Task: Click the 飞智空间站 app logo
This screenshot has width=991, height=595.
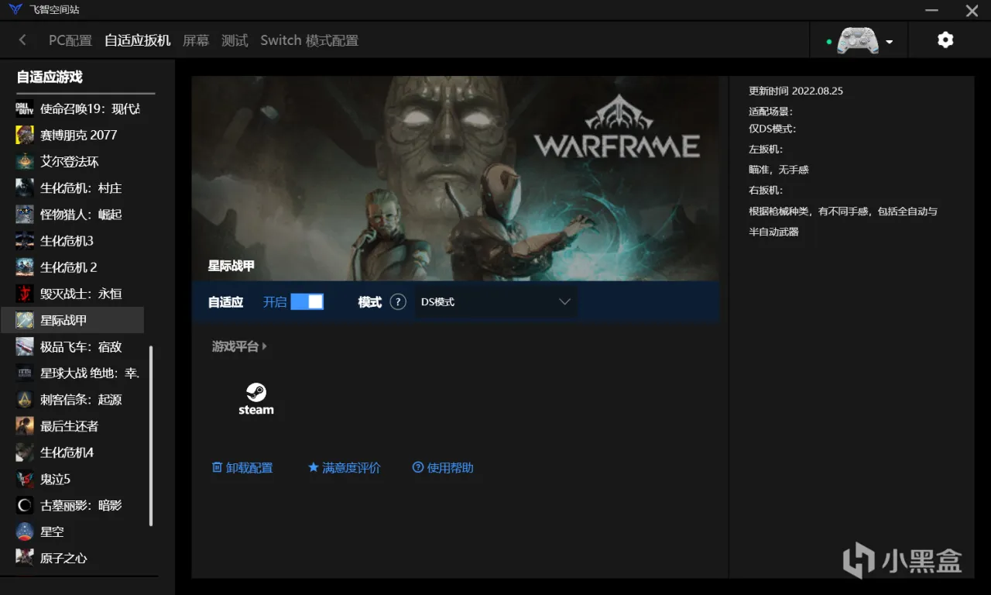Action: pyautogui.click(x=15, y=10)
